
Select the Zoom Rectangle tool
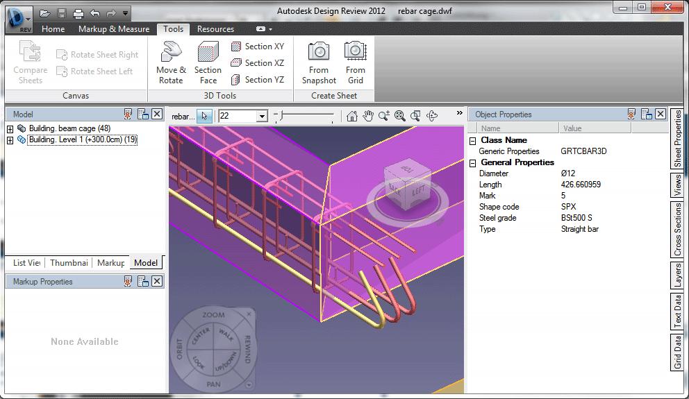pos(415,116)
